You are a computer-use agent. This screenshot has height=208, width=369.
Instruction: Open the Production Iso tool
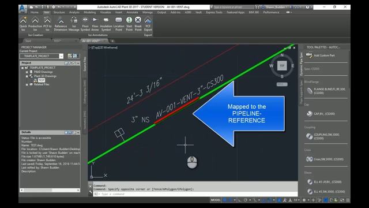[35, 24]
